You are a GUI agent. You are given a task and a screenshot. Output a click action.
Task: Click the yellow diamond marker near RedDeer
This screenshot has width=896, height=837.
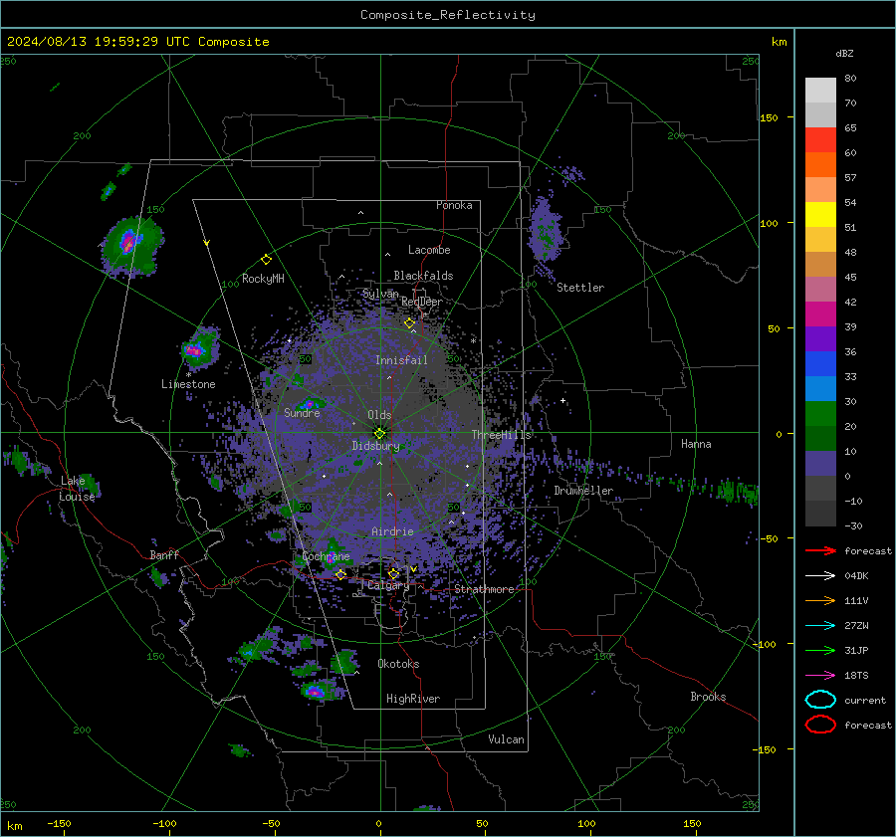pos(409,323)
